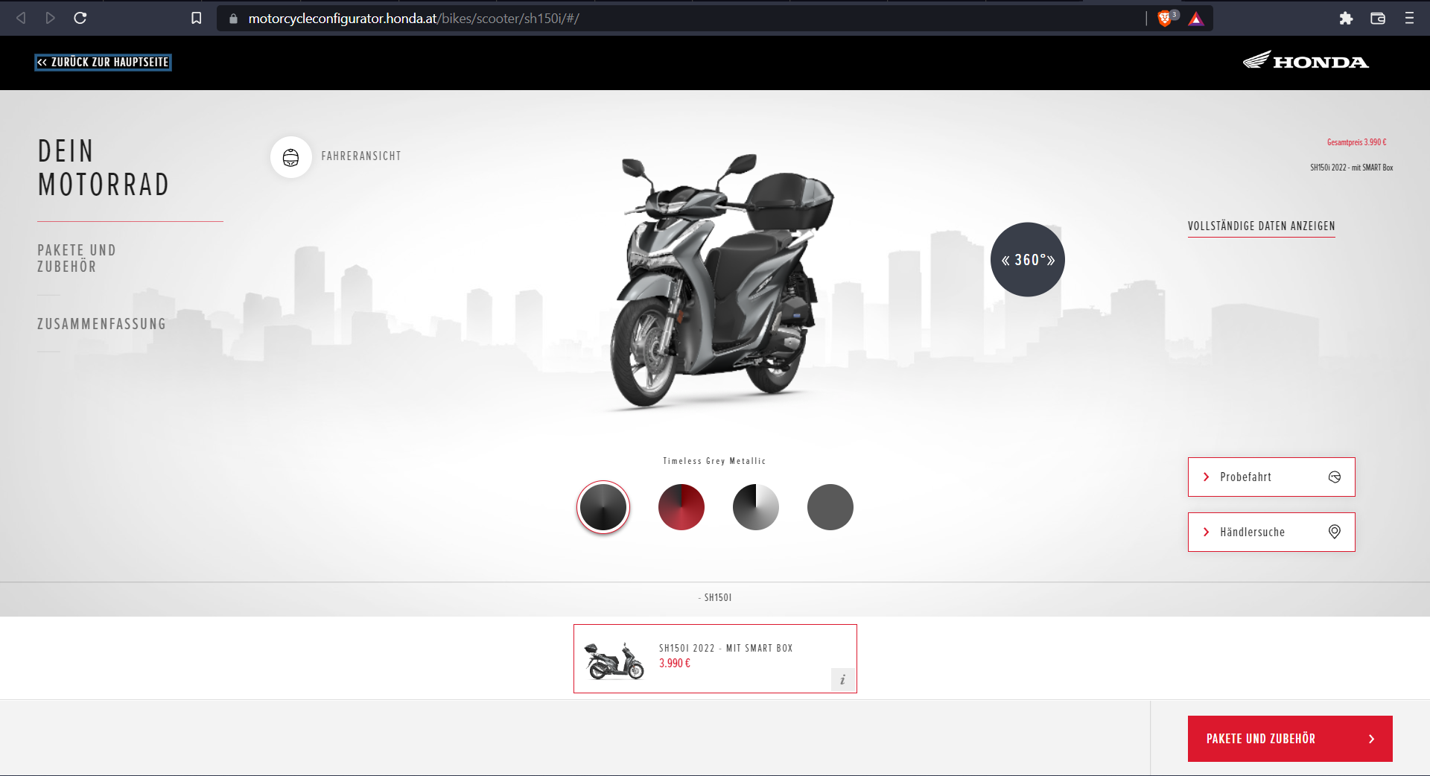Open the 360° rotation view button
Image resolution: width=1430 pixels, height=776 pixels.
click(x=1028, y=259)
